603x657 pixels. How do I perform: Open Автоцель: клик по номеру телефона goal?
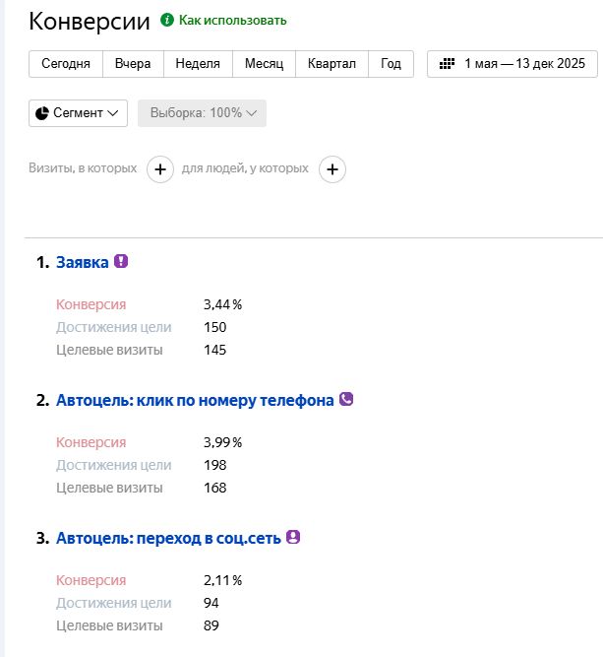point(195,401)
